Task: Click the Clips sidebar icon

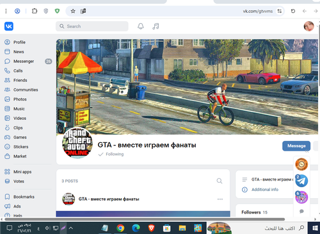Action: [x=7, y=128]
